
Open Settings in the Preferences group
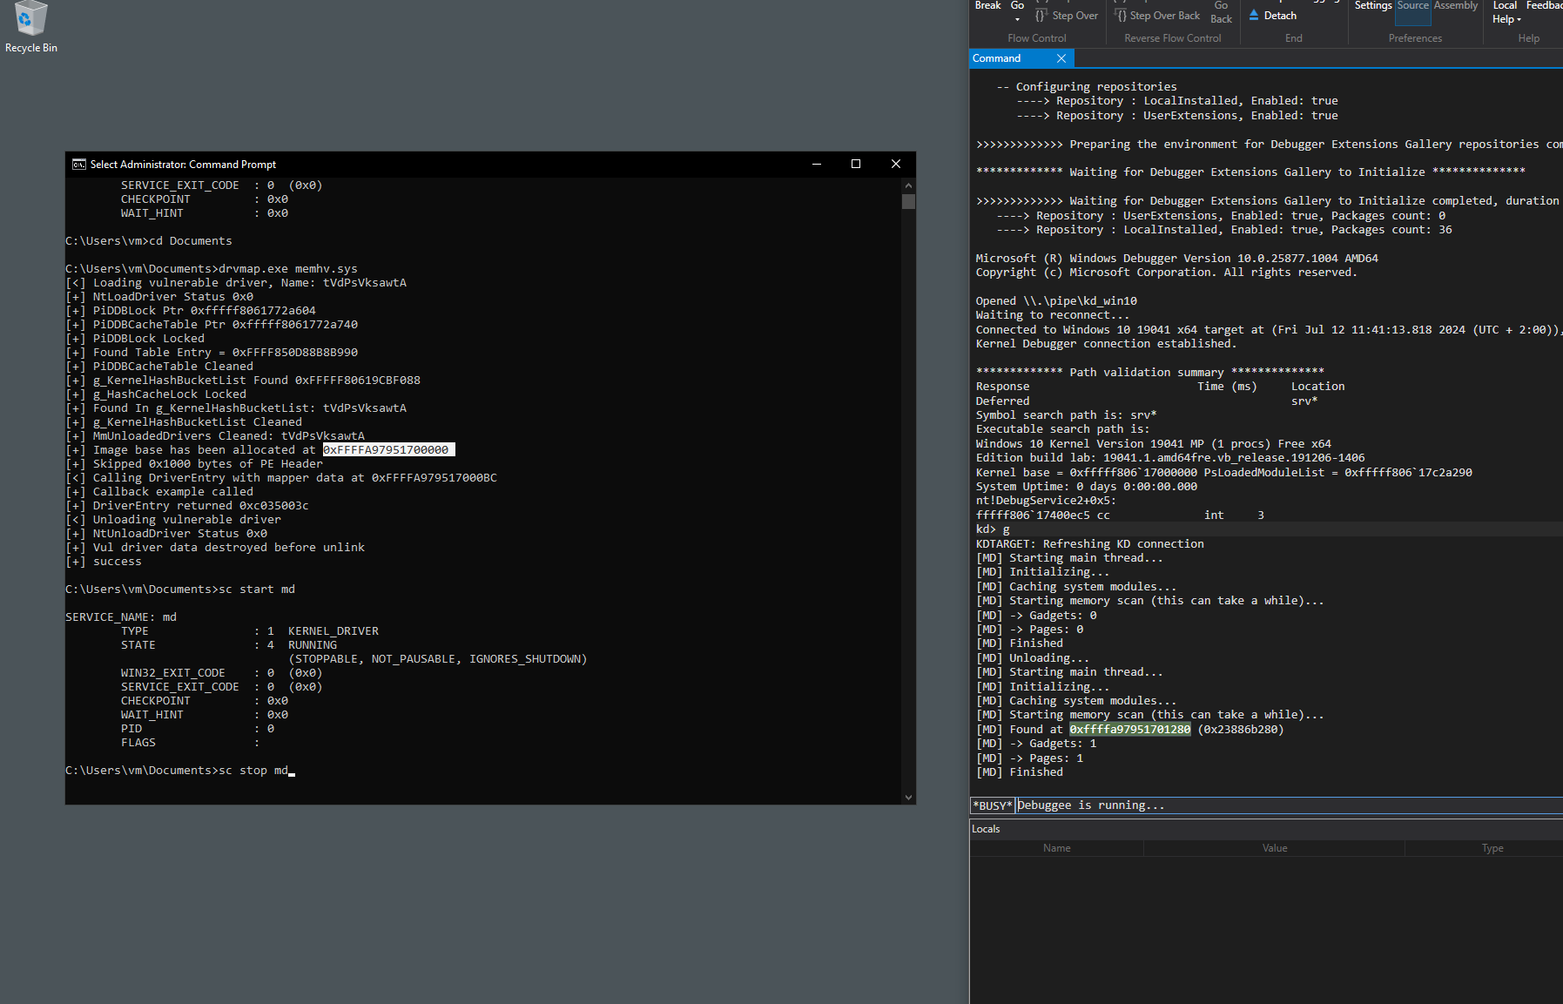tap(1373, 5)
